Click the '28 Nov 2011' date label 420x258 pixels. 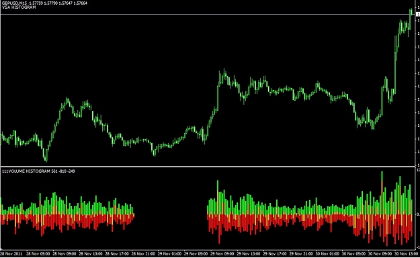click(11, 253)
